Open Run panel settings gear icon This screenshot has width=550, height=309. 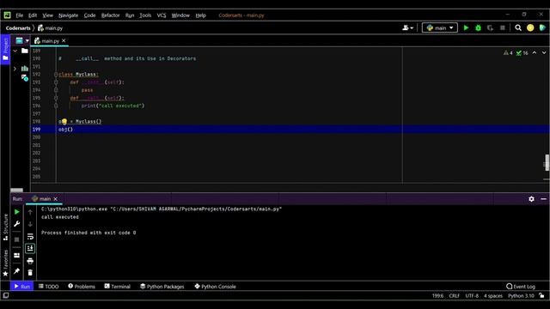[531, 198]
